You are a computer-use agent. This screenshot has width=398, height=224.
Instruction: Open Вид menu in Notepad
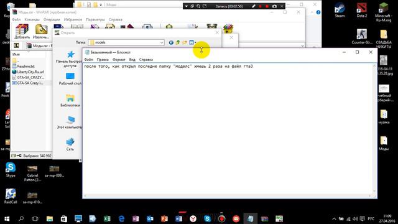[132, 60]
